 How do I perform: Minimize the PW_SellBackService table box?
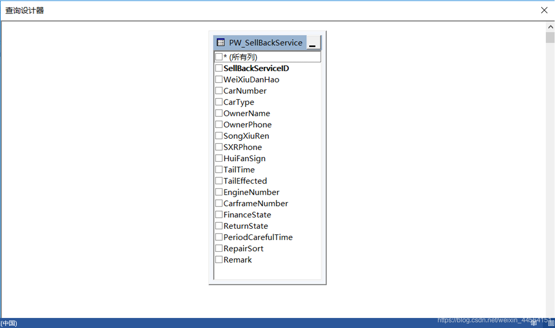[x=314, y=43]
